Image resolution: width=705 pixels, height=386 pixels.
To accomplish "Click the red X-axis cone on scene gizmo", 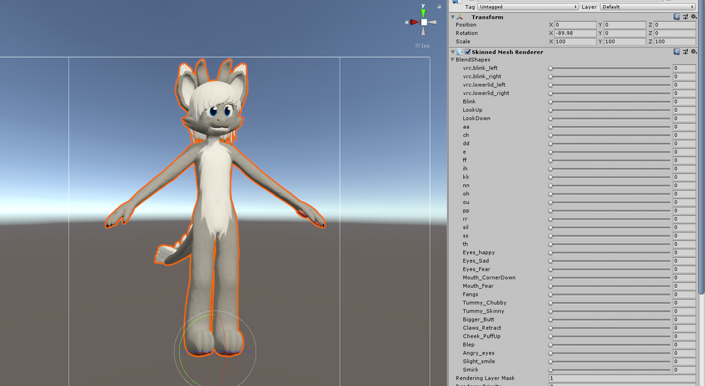I will (414, 22).
